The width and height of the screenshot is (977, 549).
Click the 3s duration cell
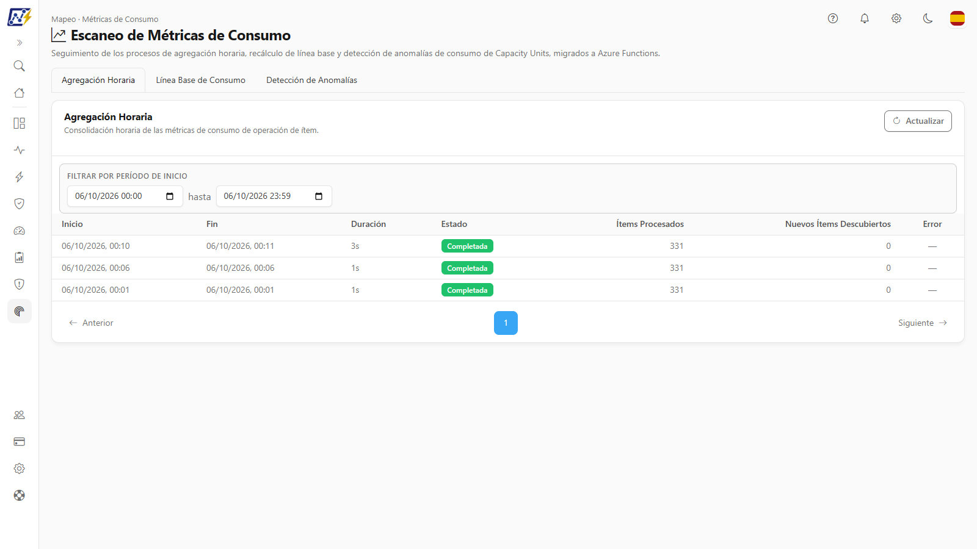pos(355,246)
